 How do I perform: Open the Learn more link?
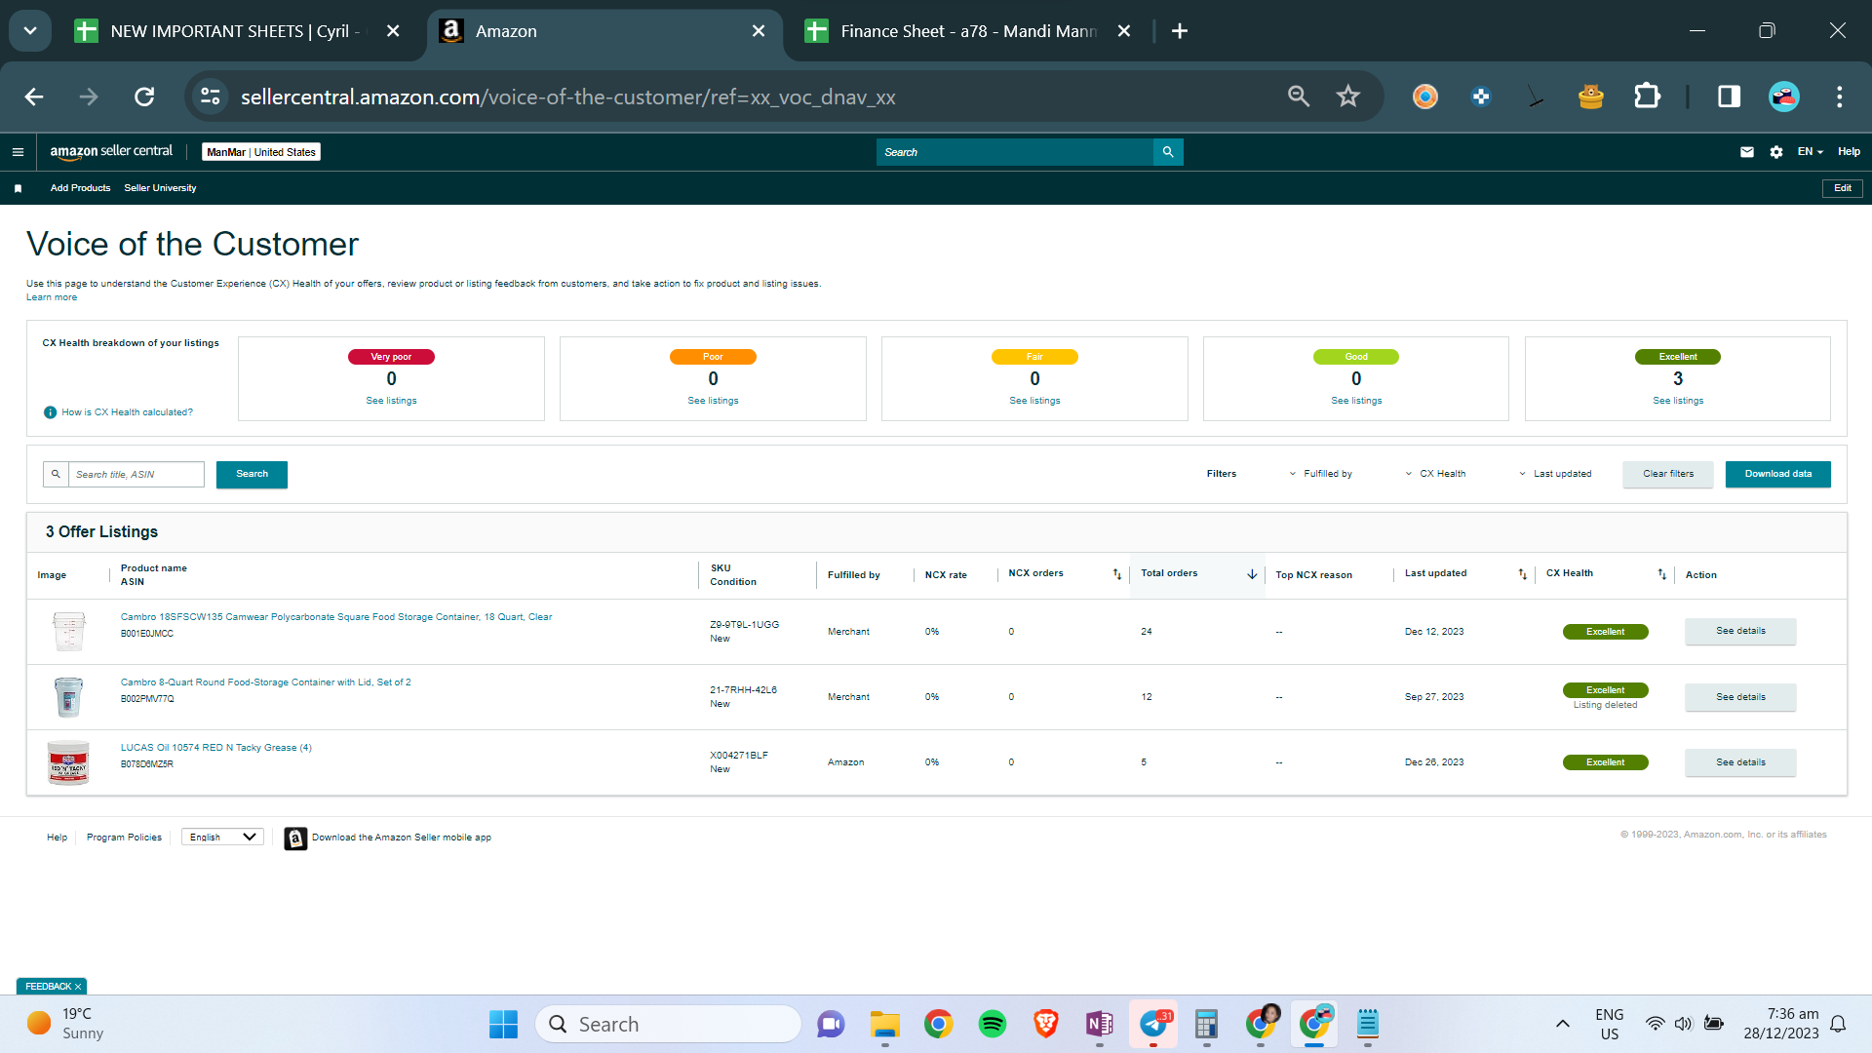[52, 297]
